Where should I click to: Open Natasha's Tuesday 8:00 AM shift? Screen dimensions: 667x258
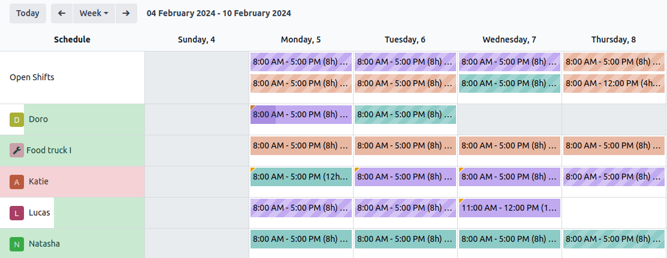tap(405, 239)
